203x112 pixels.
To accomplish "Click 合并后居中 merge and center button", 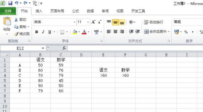I will click(x=155, y=32).
